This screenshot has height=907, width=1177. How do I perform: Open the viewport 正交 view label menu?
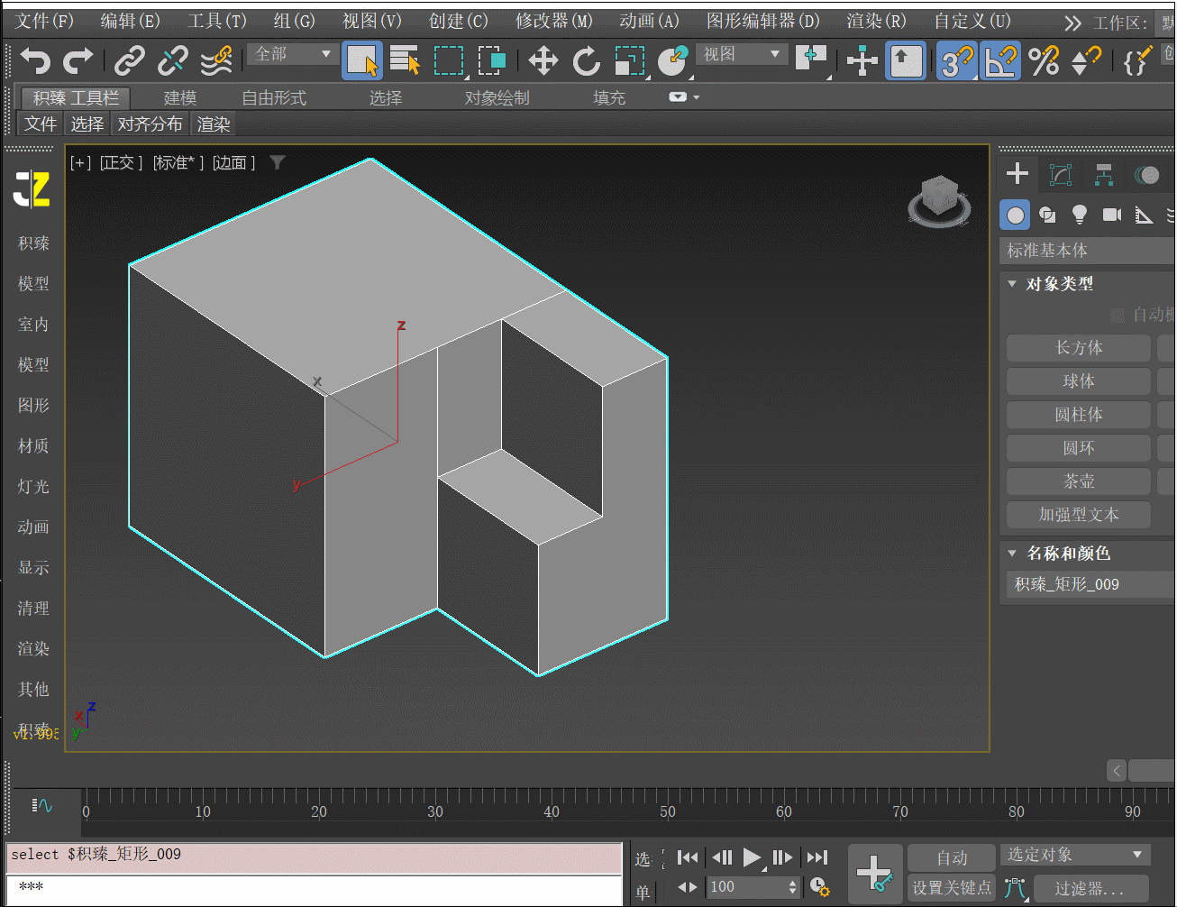point(121,162)
